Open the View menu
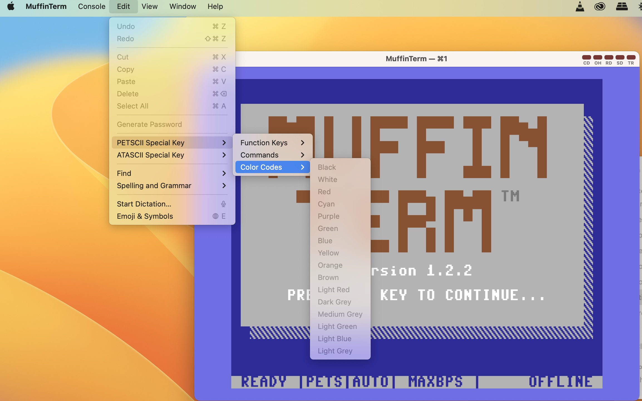642x401 pixels. click(149, 6)
